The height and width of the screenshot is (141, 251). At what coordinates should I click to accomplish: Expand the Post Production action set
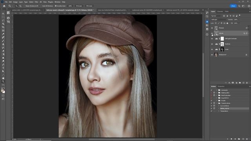click(x=217, y=95)
